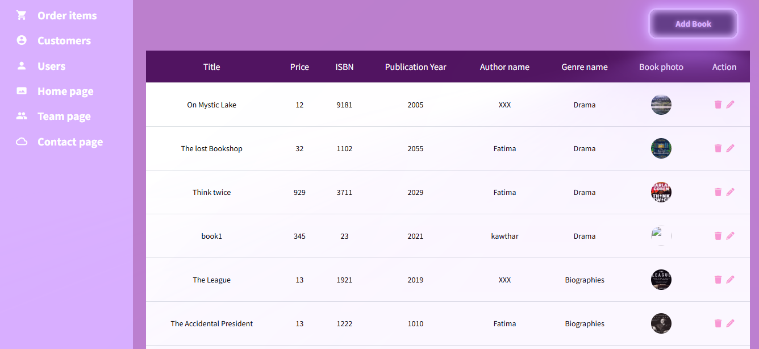Click the Order items cart icon

[22, 15]
